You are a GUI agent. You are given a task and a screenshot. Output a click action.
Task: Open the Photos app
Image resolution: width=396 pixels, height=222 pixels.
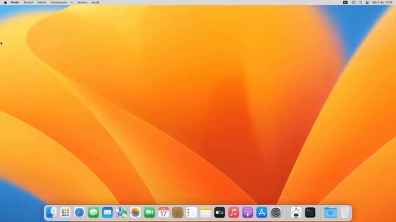pos(136,213)
